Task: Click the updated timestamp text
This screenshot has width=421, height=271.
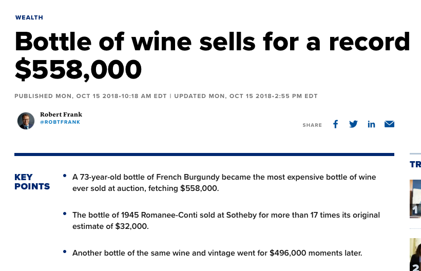Action: tap(246, 96)
